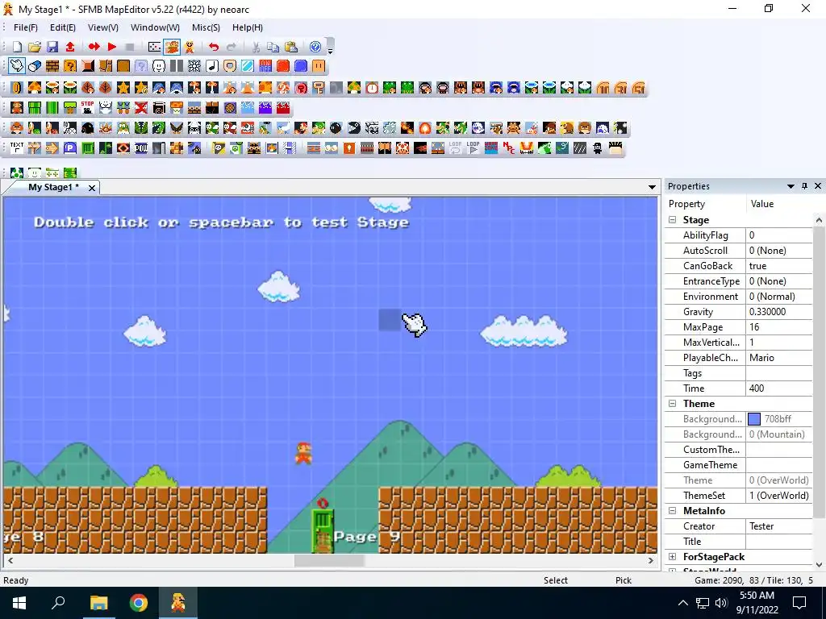Select the Chain Chomp enemy icon

click(354, 128)
